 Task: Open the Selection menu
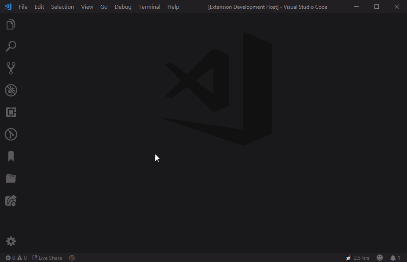(62, 7)
